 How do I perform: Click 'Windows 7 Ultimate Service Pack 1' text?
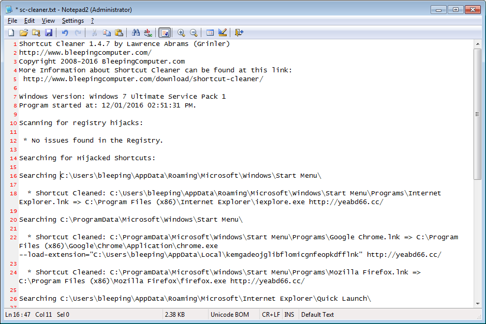(x=158, y=97)
